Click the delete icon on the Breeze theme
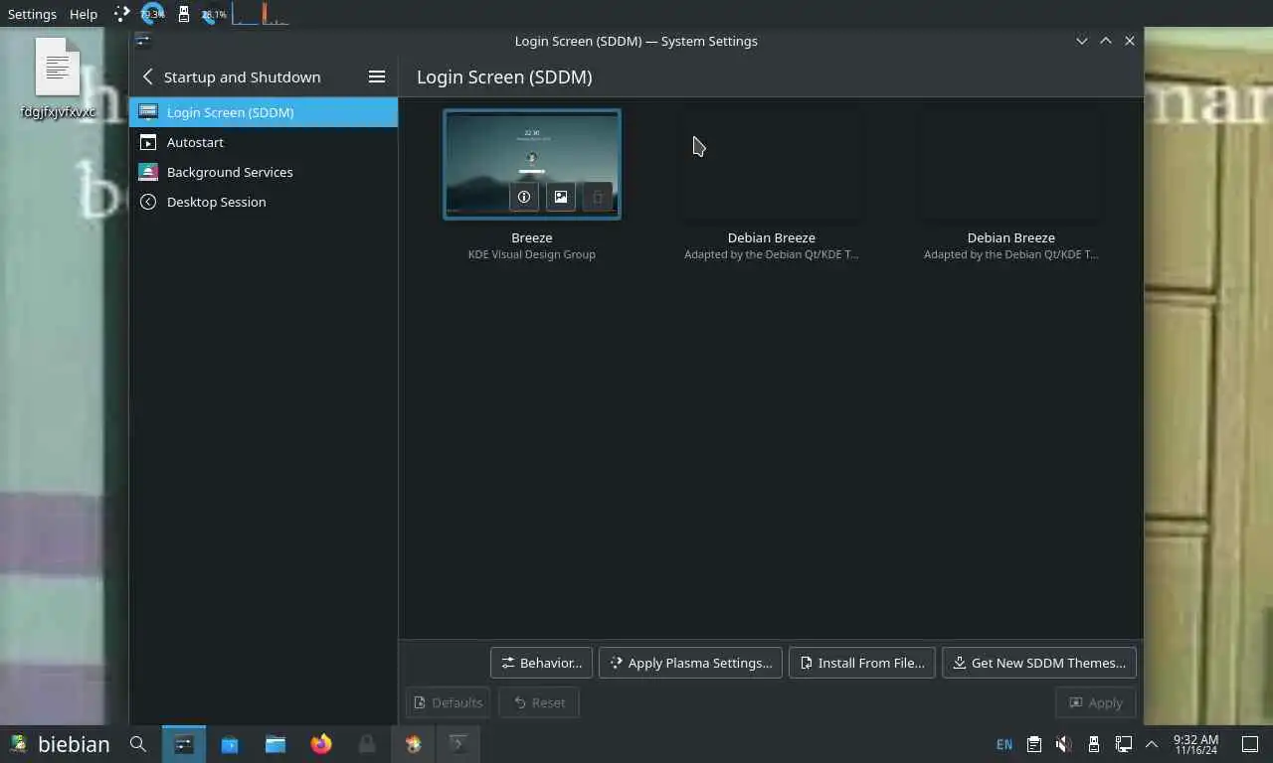The image size is (1273, 763). pyautogui.click(x=598, y=197)
